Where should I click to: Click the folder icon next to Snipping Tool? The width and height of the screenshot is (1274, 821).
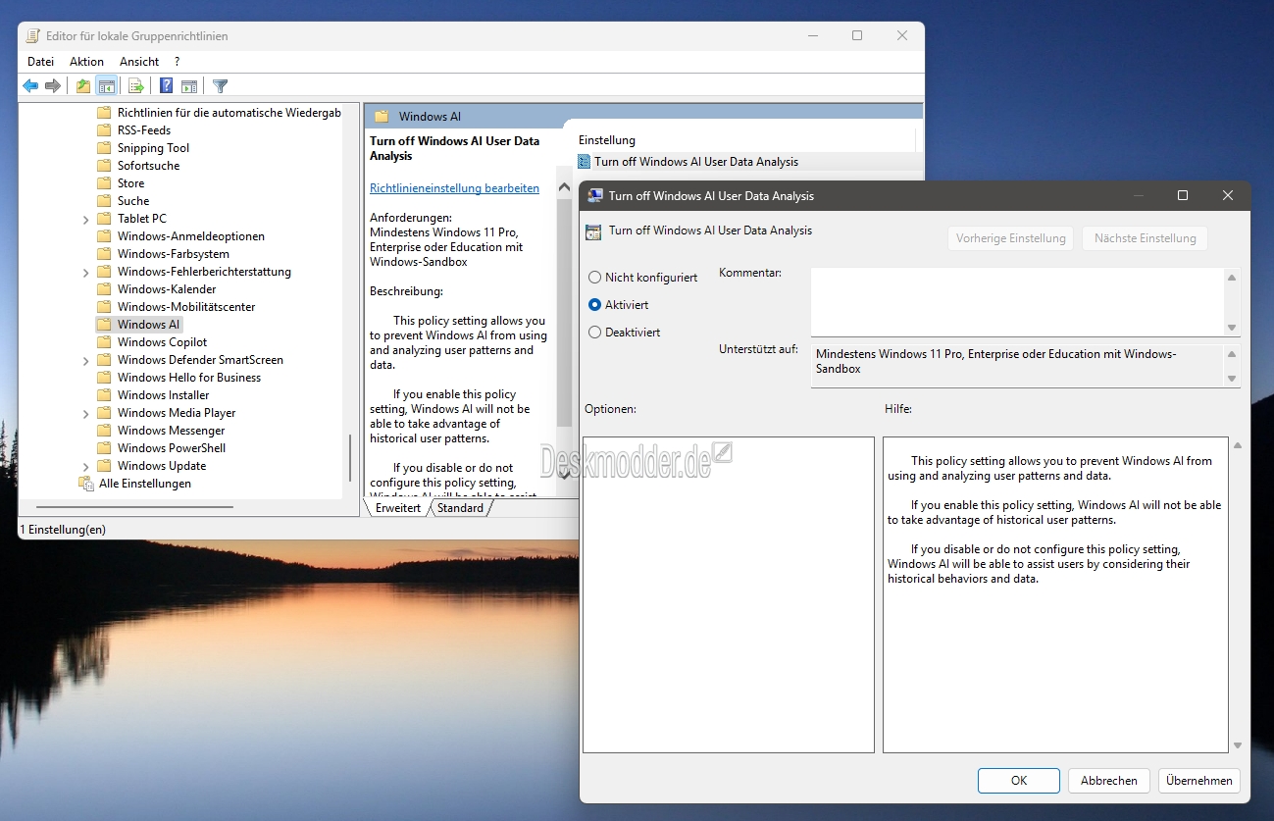coord(104,148)
